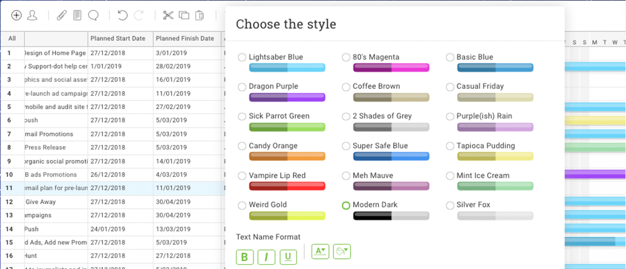Click the copy icon in toolbar
The image size is (626, 269).
coord(184,15)
